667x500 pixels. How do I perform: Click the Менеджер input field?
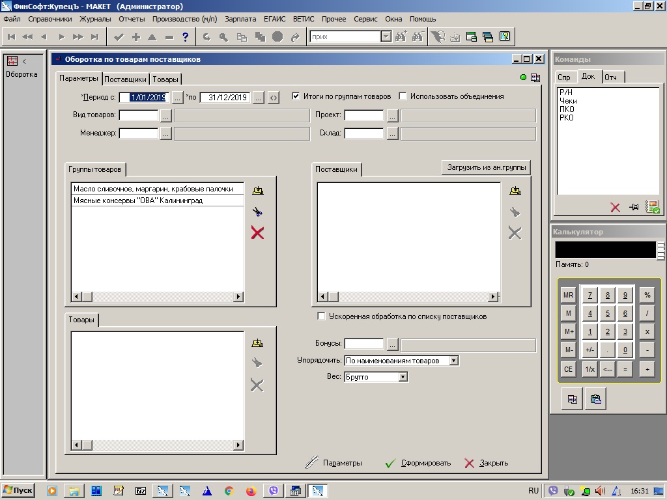139,133
